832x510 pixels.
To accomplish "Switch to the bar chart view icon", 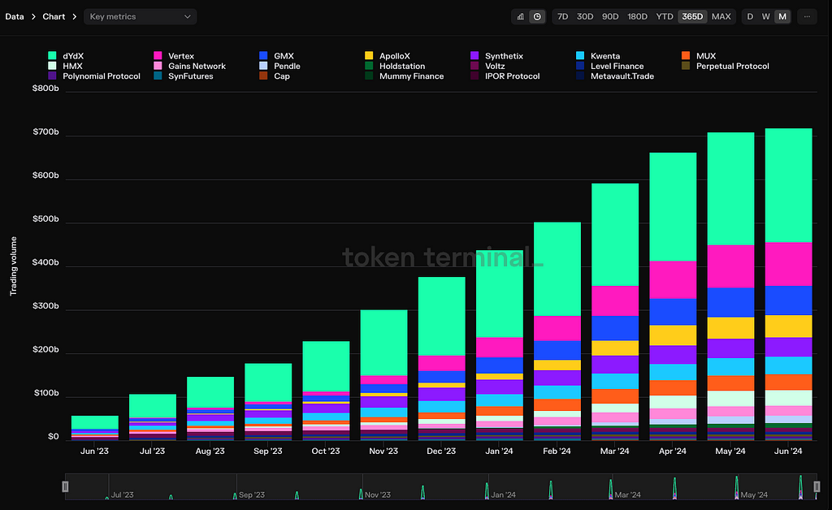I will coord(521,16).
